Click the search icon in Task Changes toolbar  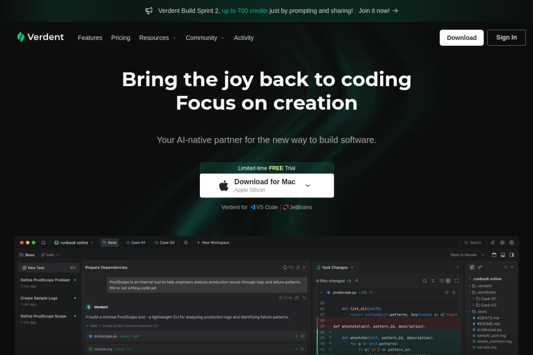pyautogui.click(x=425, y=281)
